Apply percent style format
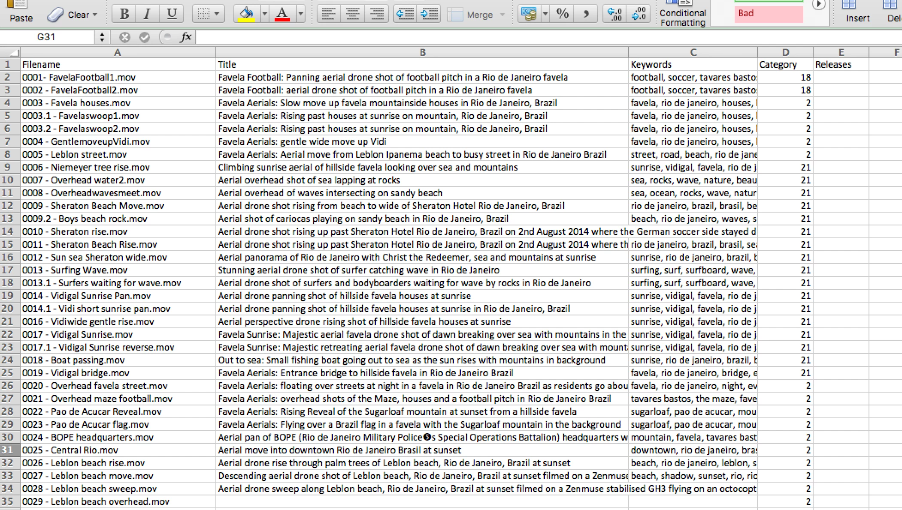Screen dimensions: 902x510 563,14
